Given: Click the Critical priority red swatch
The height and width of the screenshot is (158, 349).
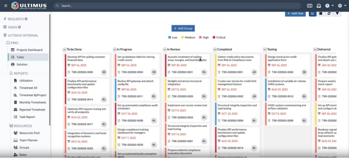Looking at the screenshot, I should [x=214, y=37].
